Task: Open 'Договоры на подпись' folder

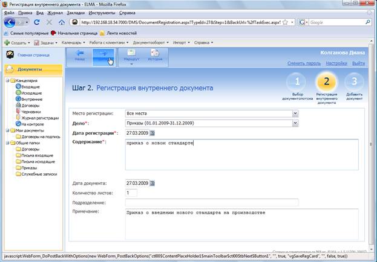Action: [x=38, y=136]
